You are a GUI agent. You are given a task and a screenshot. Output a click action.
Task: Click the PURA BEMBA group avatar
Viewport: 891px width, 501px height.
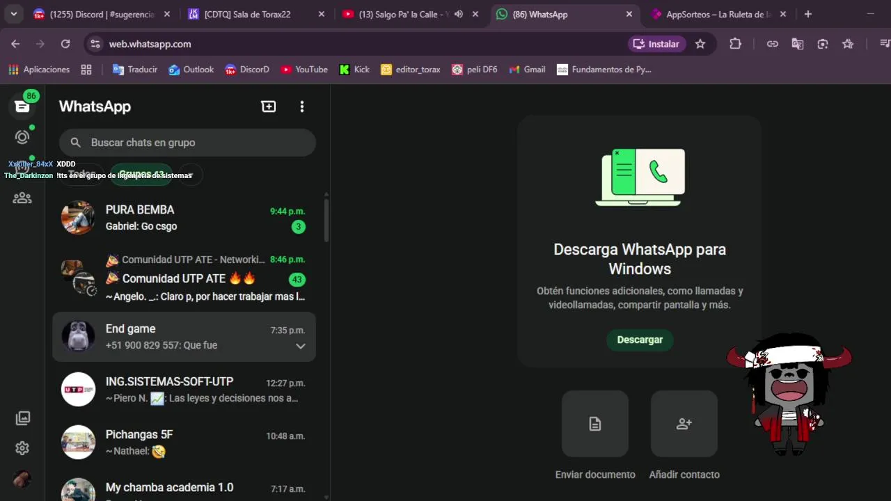[x=78, y=218]
